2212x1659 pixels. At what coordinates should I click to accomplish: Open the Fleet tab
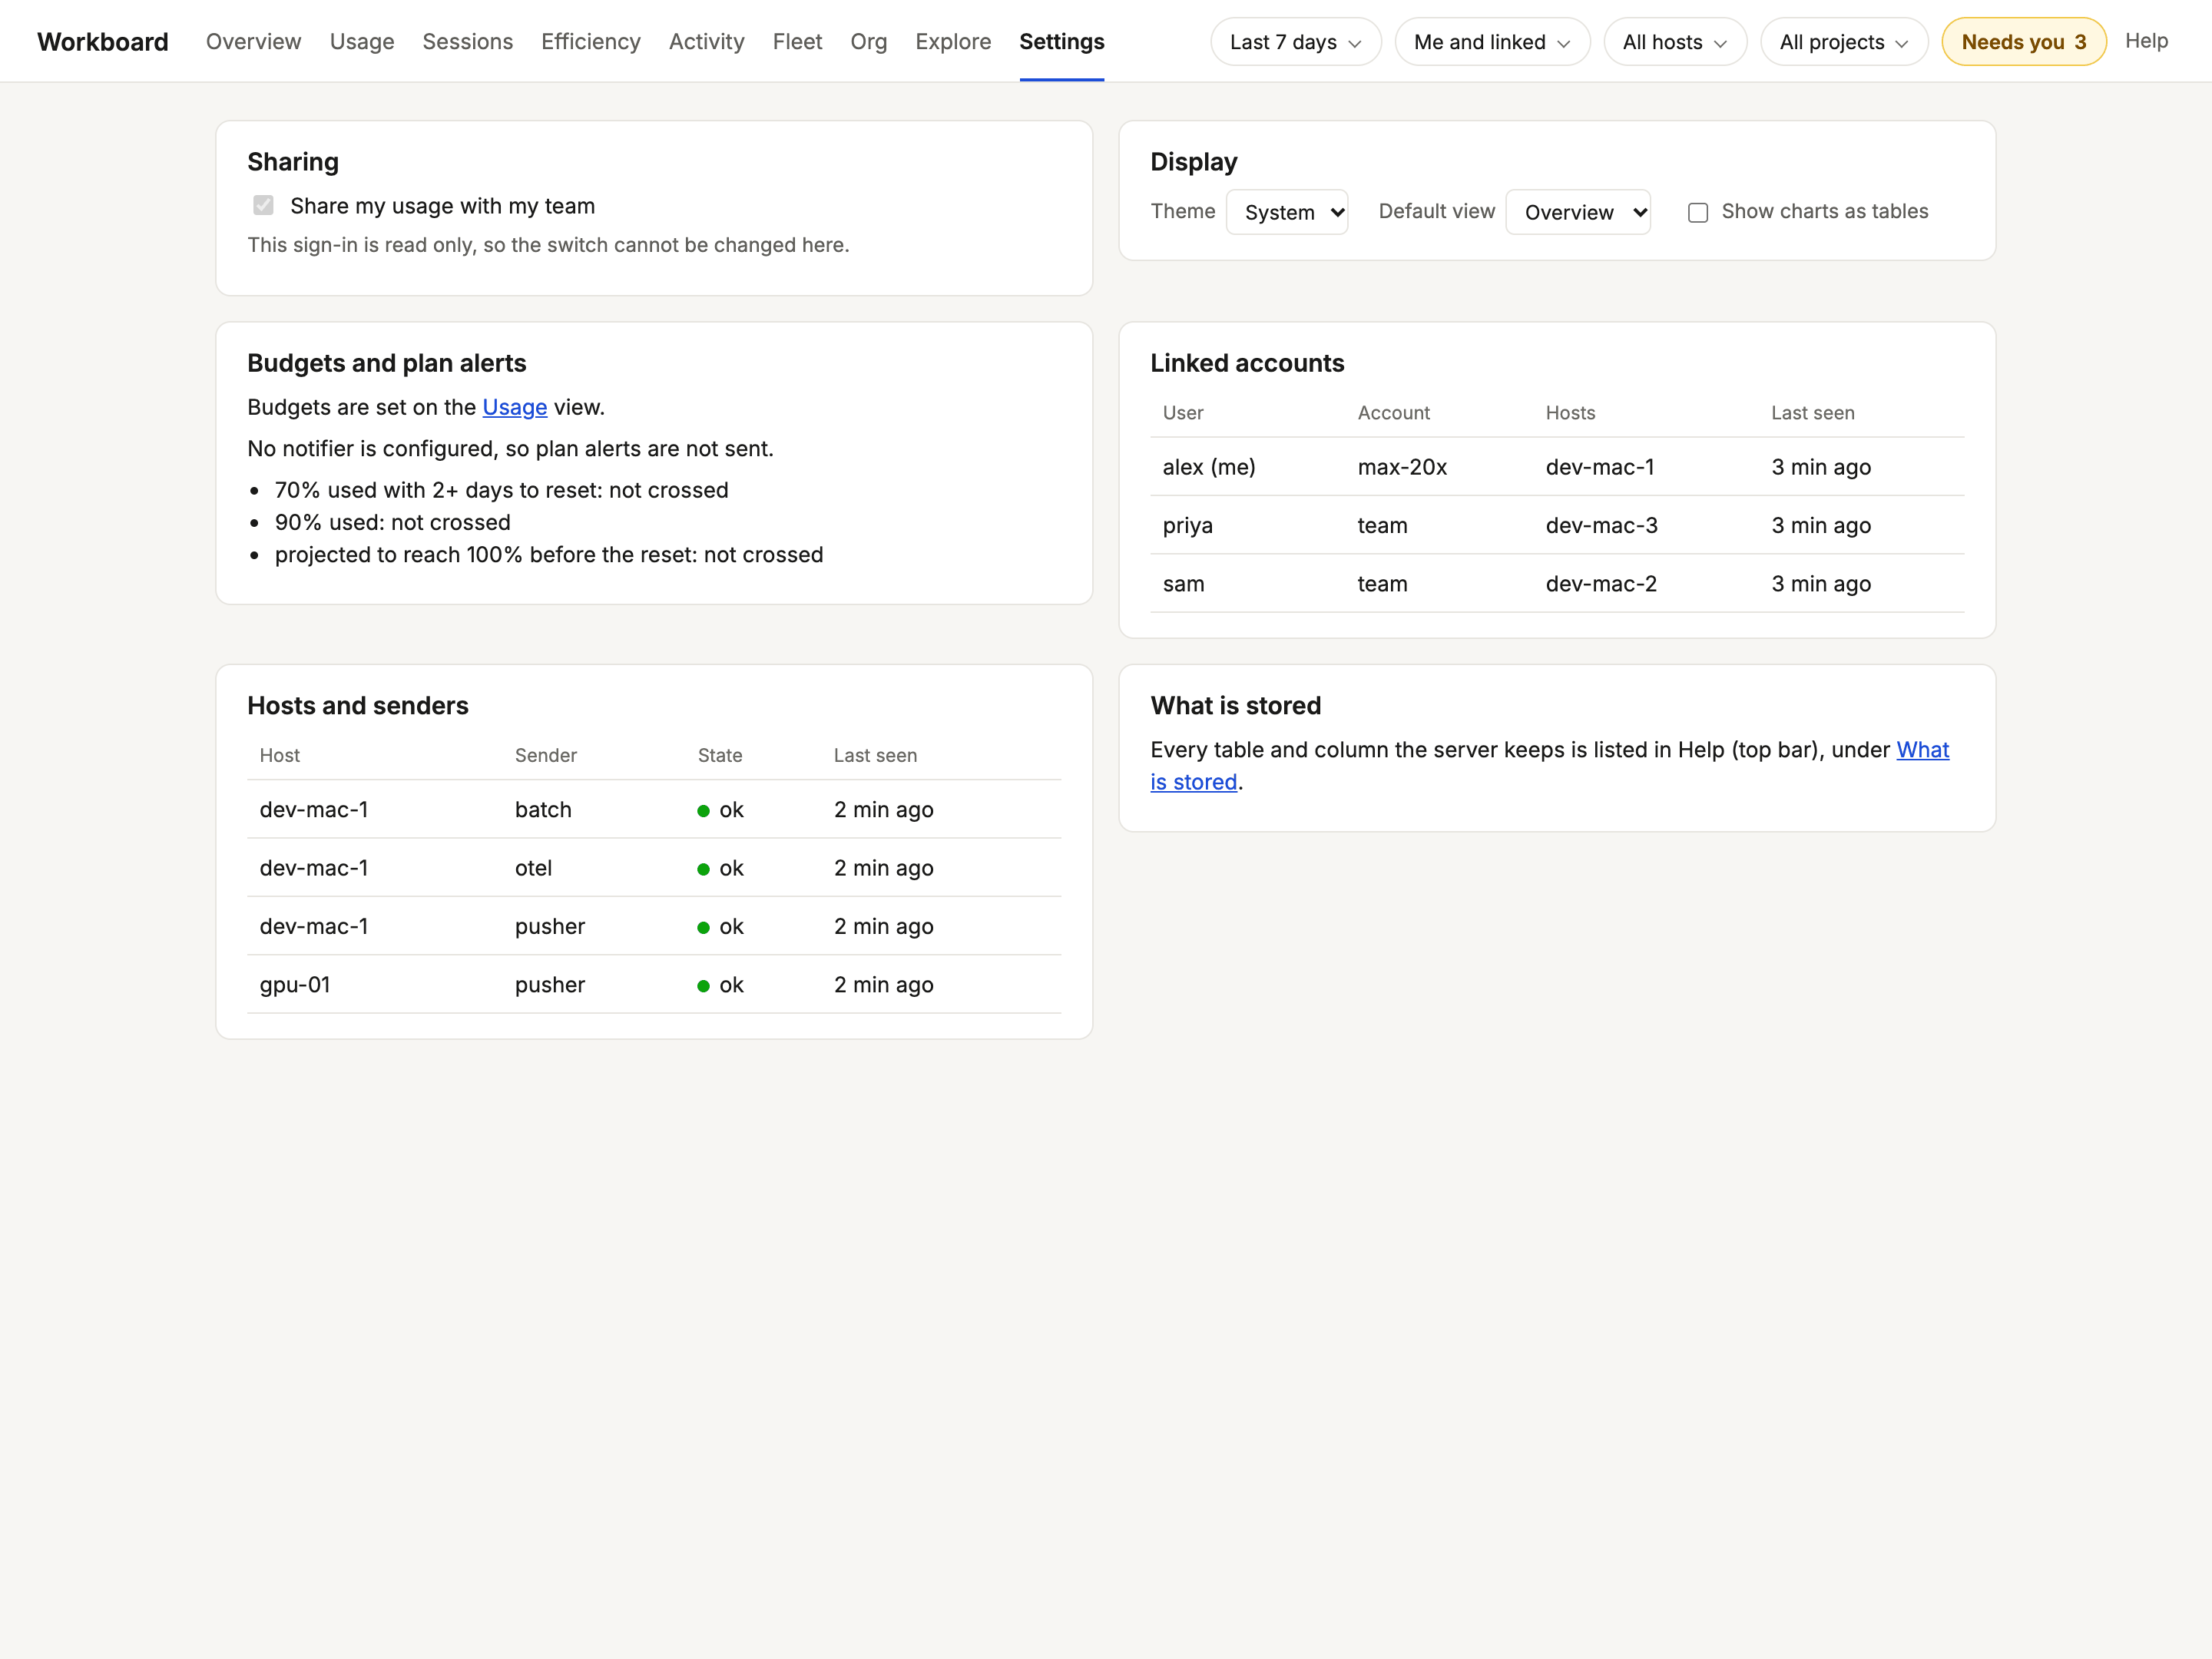[x=797, y=41]
